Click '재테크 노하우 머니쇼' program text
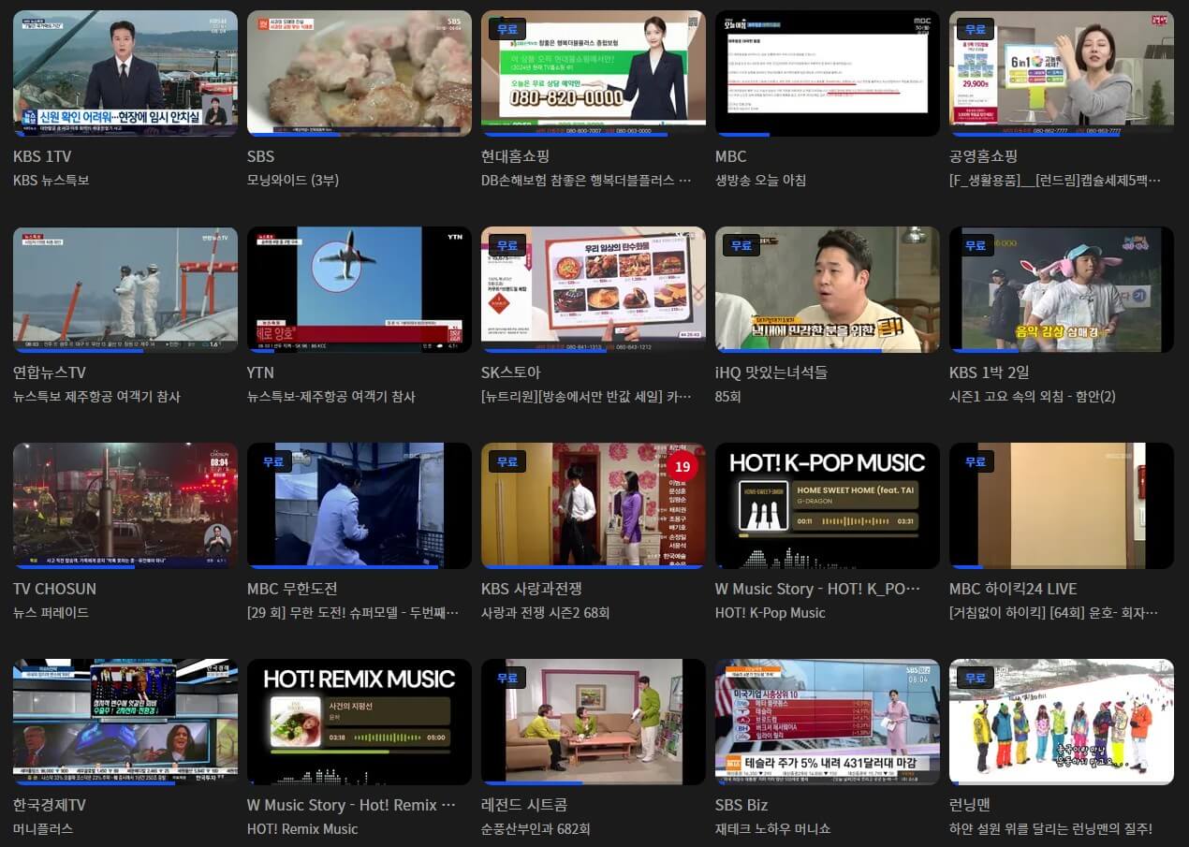The image size is (1189, 847). tap(773, 828)
